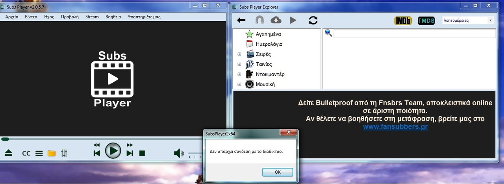Open IMDb via the yellow logo
The width and height of the screenshot is (504, 184).
403,20
